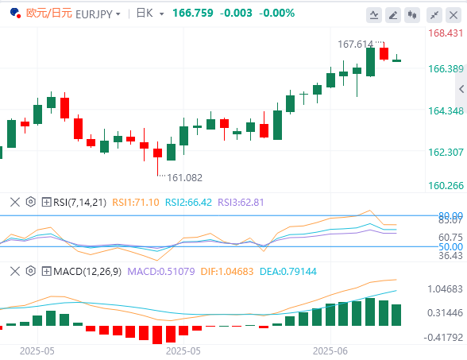
Task: Click the 2025-06 date axis label
Action: [330, 351]
